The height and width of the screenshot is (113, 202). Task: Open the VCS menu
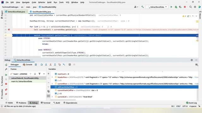tap(67, 2)
